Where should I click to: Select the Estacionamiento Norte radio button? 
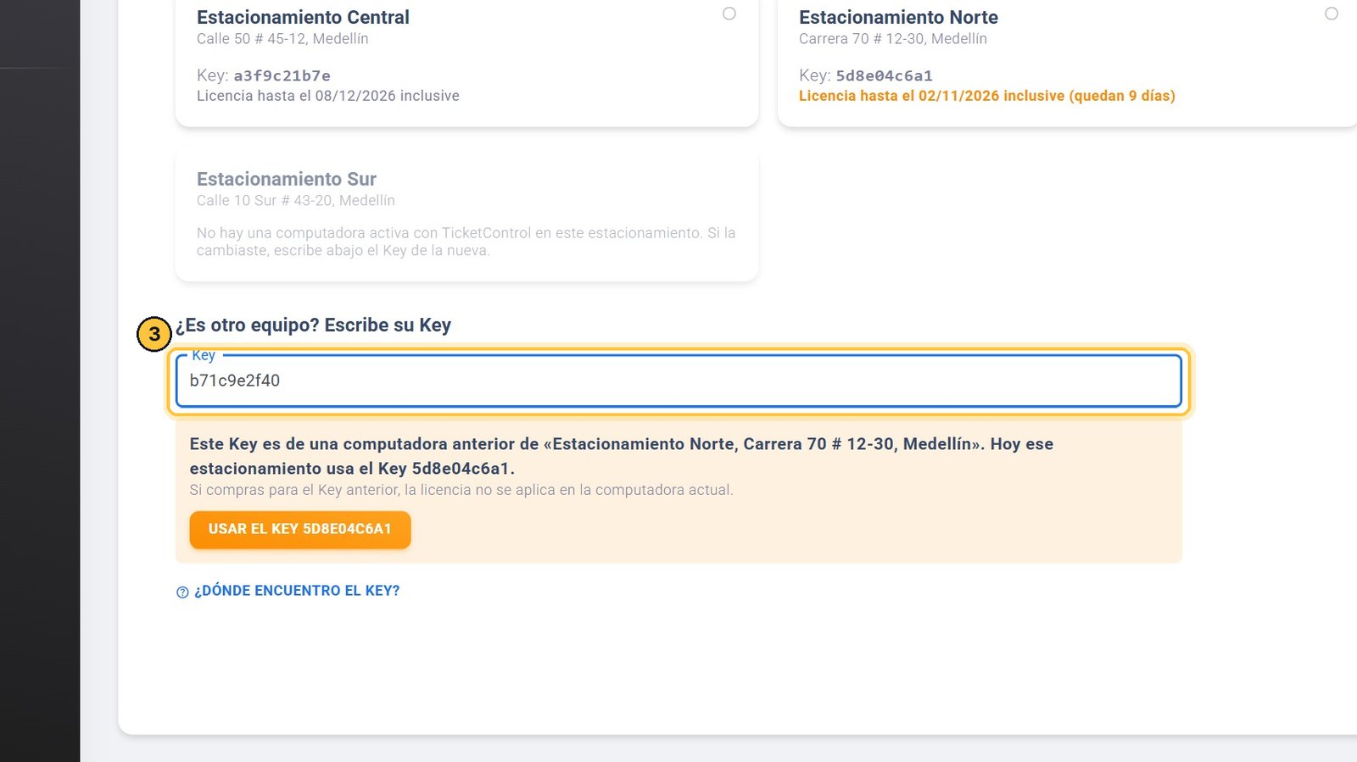pyautogui.click(x=1332, y=14)
